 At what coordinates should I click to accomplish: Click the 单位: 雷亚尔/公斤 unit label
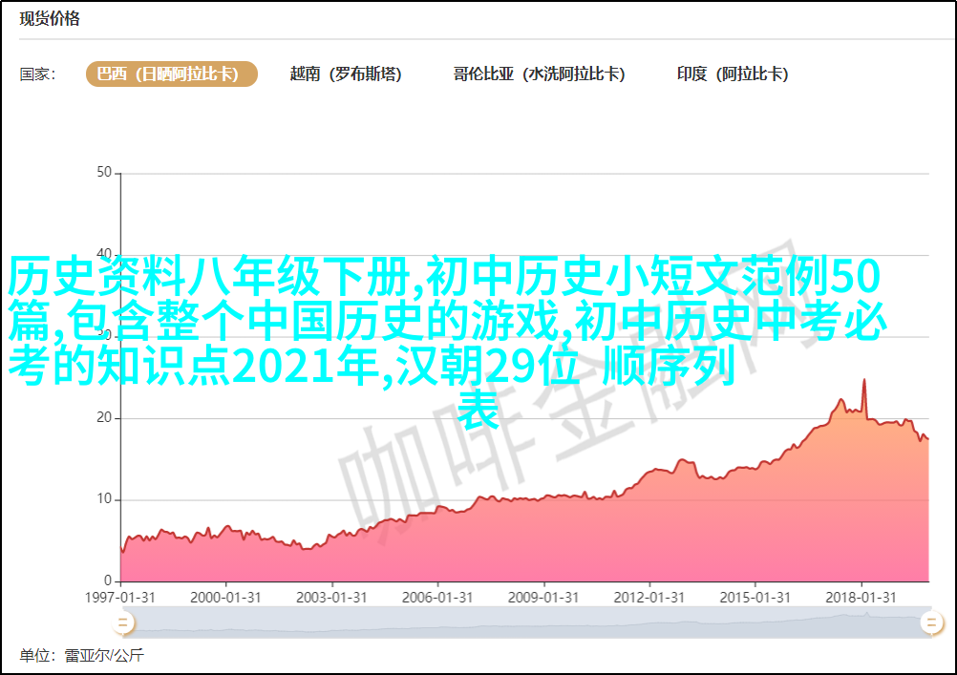point(82,656)
